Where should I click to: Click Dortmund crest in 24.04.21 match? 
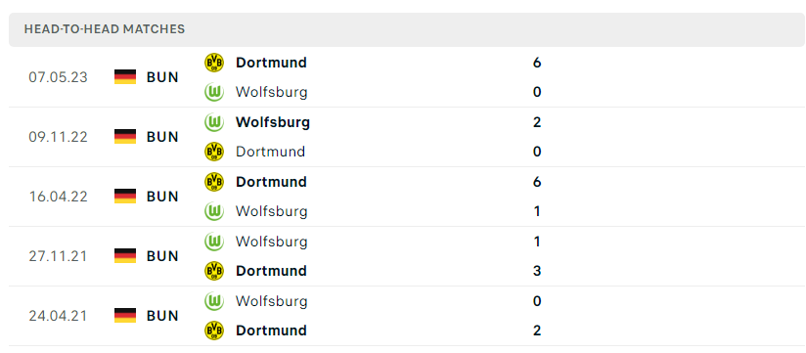point(214,331)
